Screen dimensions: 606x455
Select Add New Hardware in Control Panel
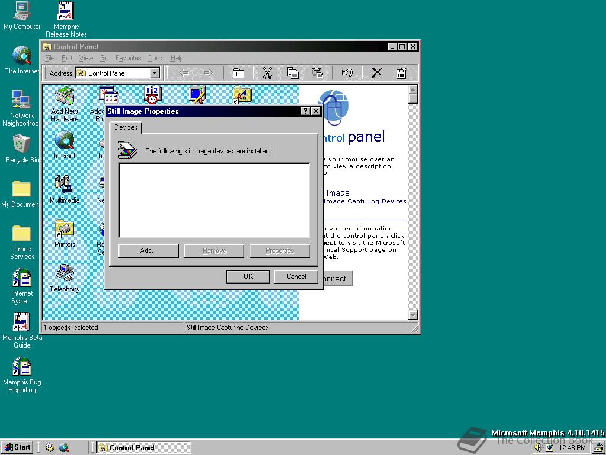[65, 104]
